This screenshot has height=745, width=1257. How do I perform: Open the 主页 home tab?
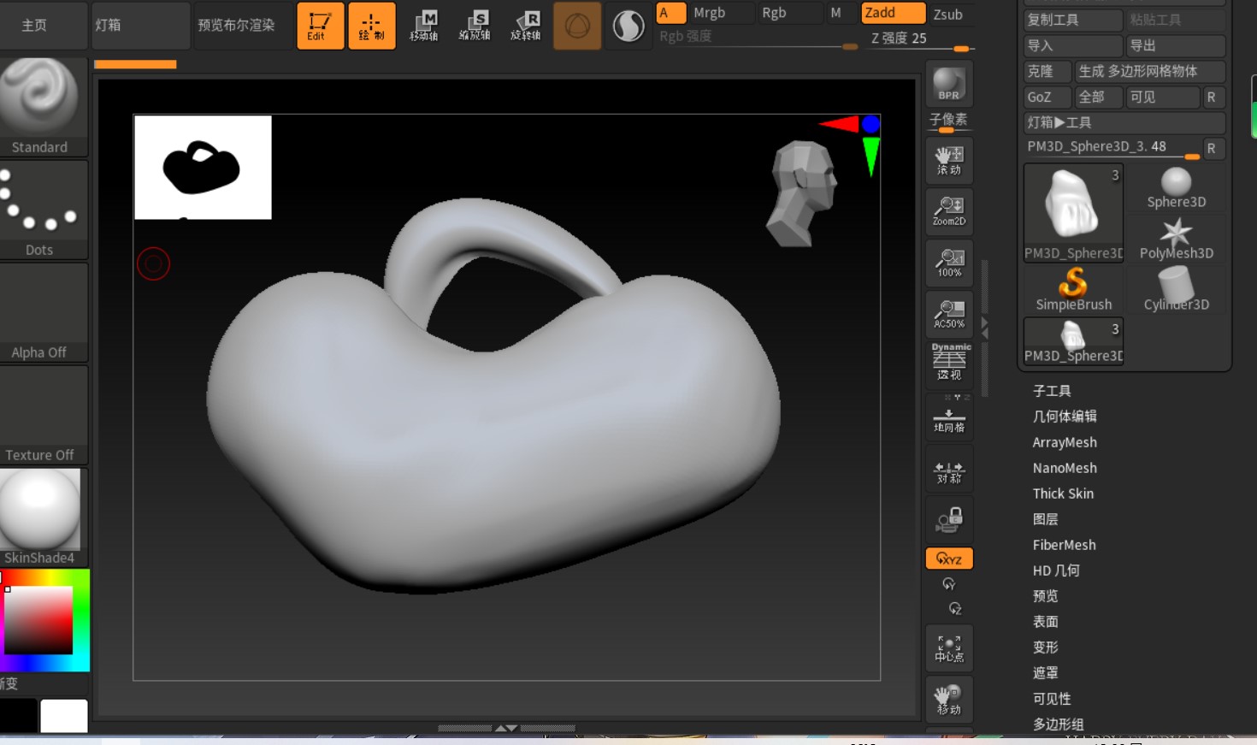click(x=44, y=26)
